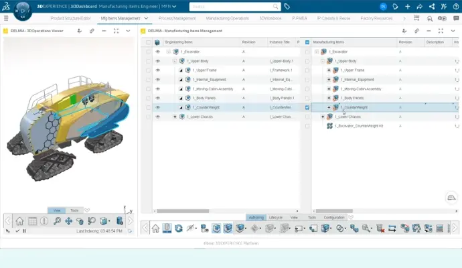The width and height of the screenshot is (462, 268).
Task: Click the red X delete icon in Authoring toolbar
Action: pyautogui.click(x=380, y=228)
